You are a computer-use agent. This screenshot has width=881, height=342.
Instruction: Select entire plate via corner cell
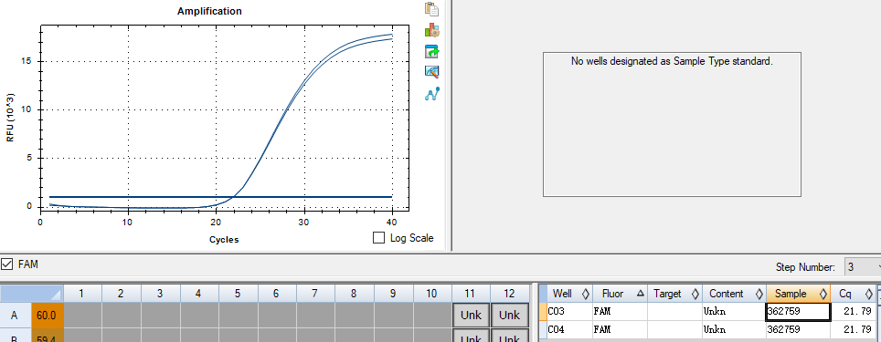31,294
